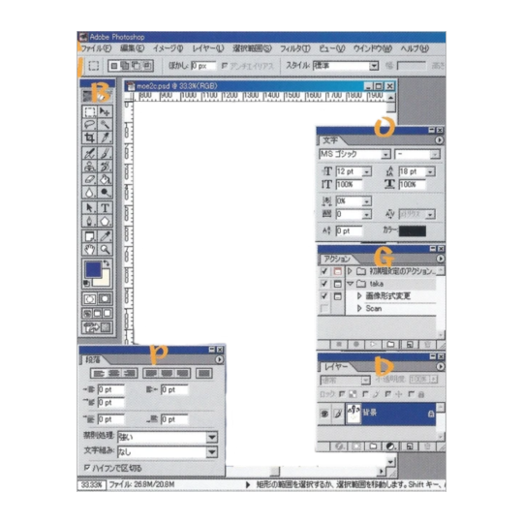Viewport: 523px width, 523px height.
Task: Pick the Pen tool
Action: click(x=89, y=221)
